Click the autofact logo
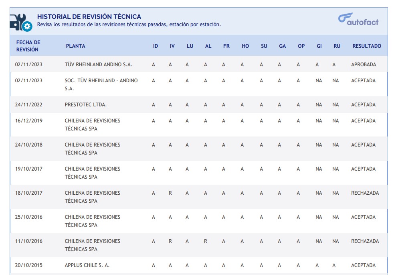Image resolution: width=396 pixels, height=275 pixels. tap(358, 19)
